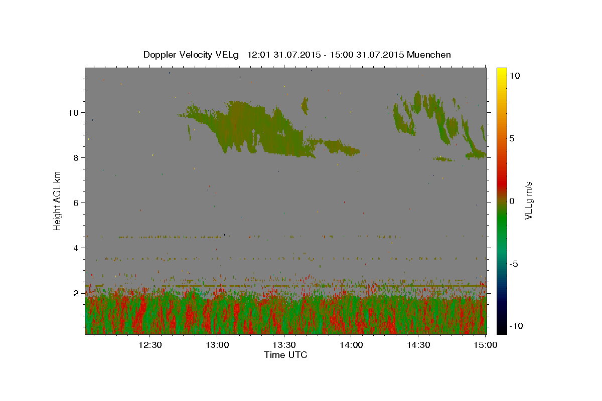Click the 'Time UTC' axis label

tap(285, 355)
